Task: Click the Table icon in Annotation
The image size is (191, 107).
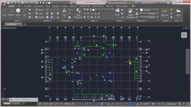Action: tap(70, 17)
